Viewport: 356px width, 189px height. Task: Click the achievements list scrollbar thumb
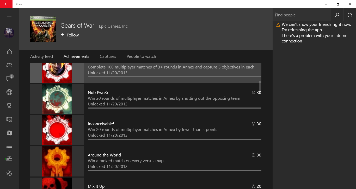pos(260,86)
